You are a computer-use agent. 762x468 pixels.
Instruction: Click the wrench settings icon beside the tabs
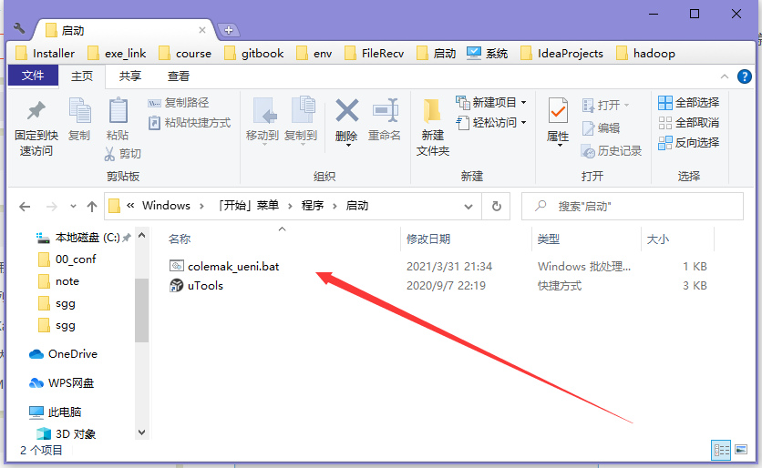click(x=19, y=29)
